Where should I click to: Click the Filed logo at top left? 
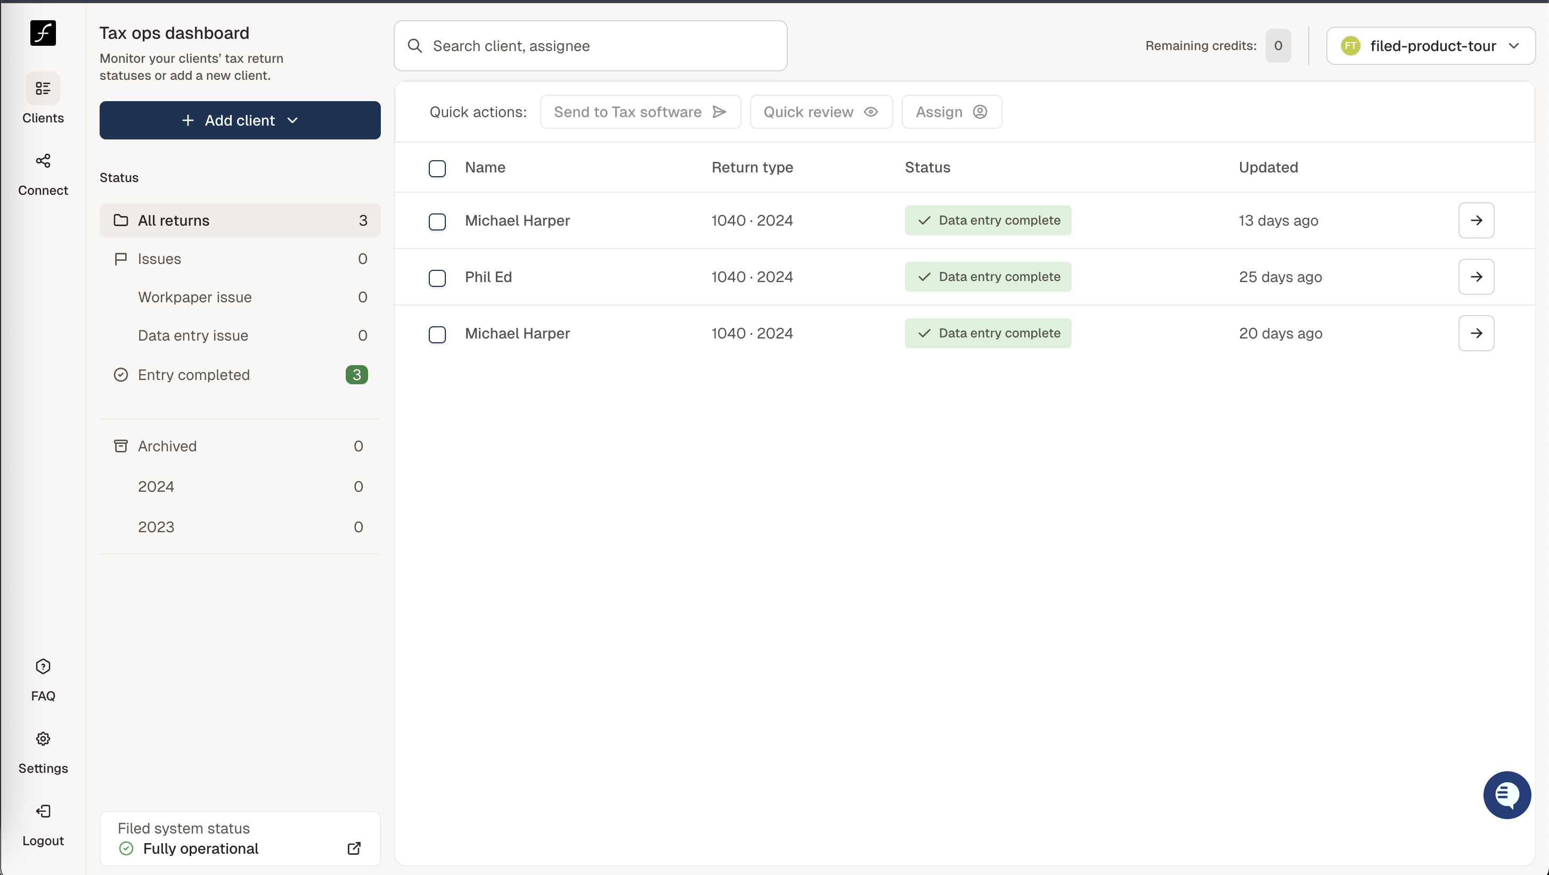point(43,33)
